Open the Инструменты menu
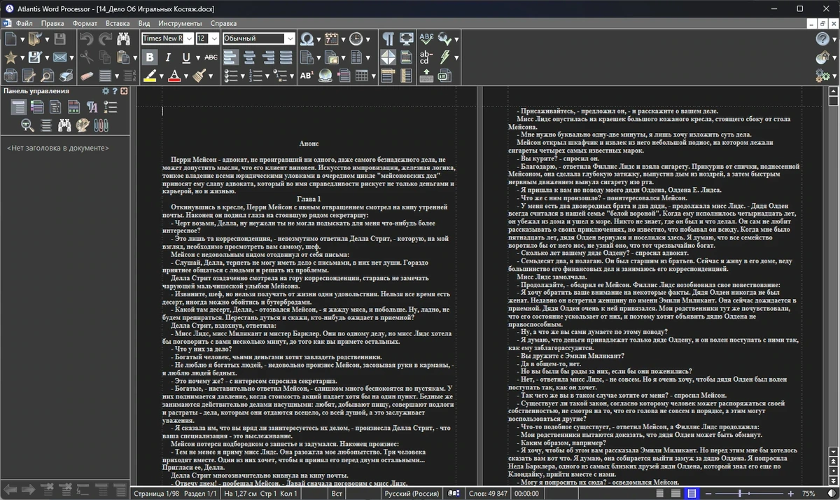Screen dimensions: 840x500 tap(180, 23)
